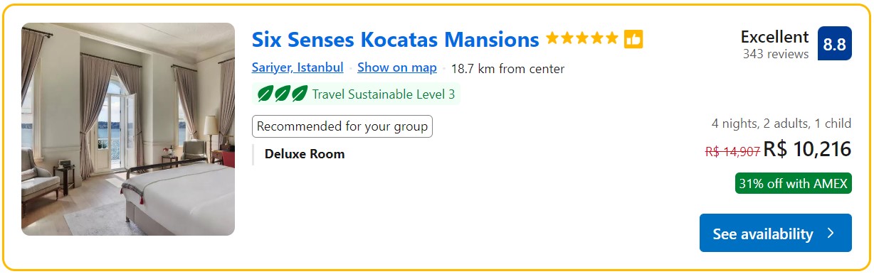Click the Show on map link
Screen dimensions: 874x274
[x=397, y=68]
